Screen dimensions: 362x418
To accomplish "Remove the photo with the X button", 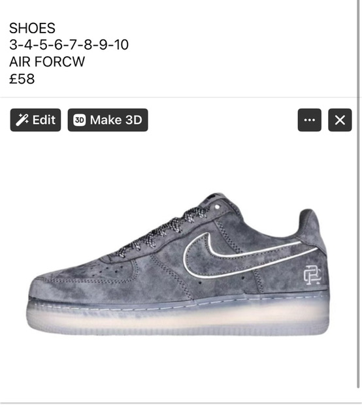I will [340, 120].
